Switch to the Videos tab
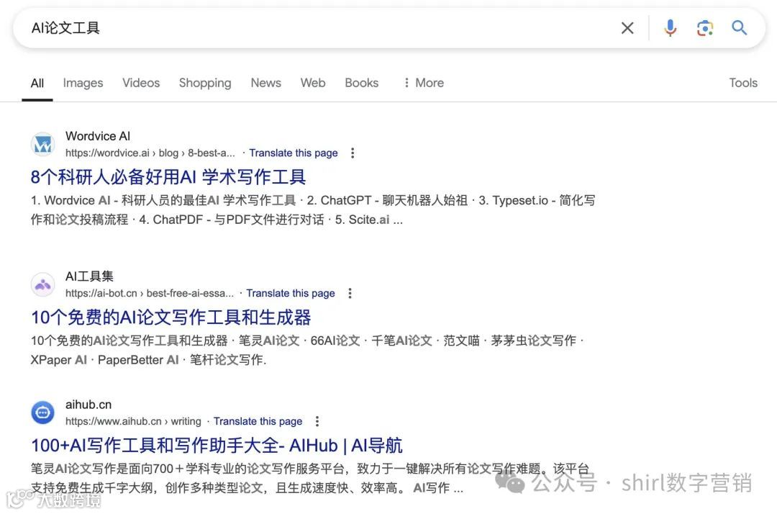Viewport: 777px width, 514px height. (141, 83)
